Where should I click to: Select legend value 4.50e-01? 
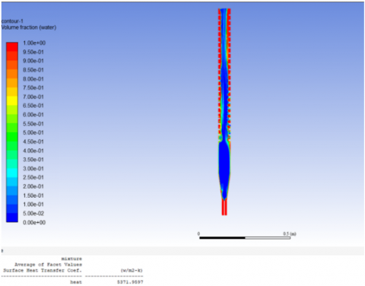(x=33, y=141)
